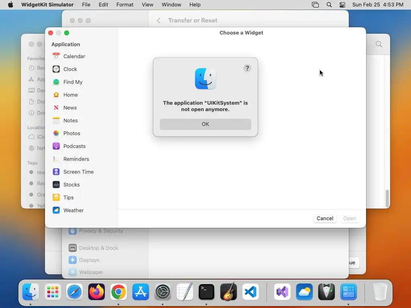
Task: Pick the Home app icon
Action: pyautogui.click(x=56, y=95)
